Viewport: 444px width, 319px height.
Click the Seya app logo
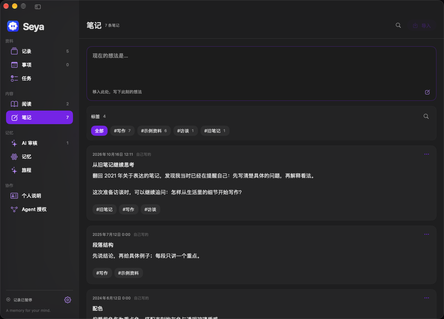tap(13, 26)
